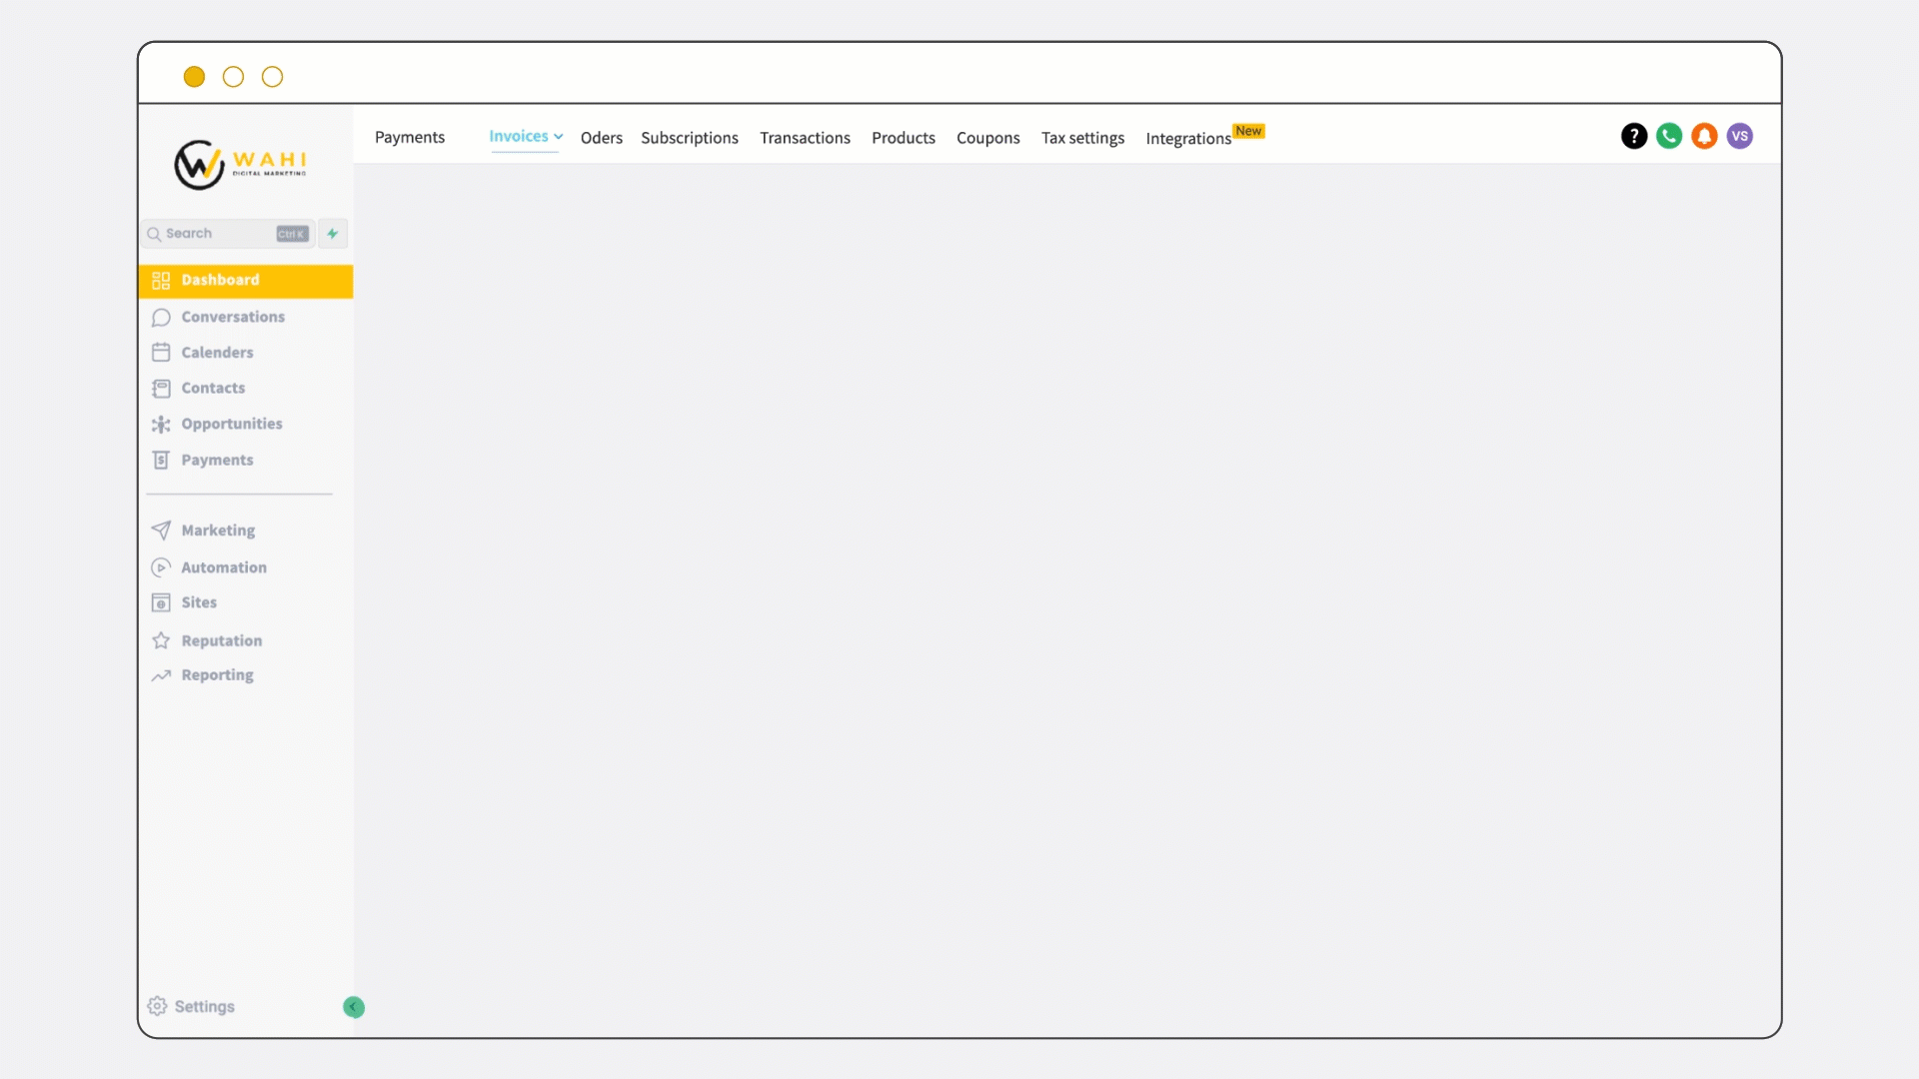Click the accessibility/help circle icon
This screenshot has width=1919, height=1079.
pos(1633,136)
